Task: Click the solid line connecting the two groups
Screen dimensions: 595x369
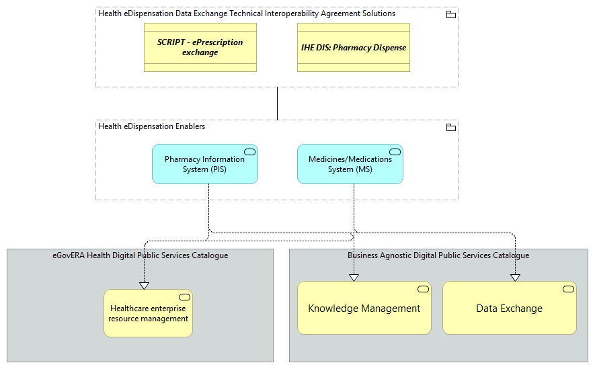Action: pos(278,104)
